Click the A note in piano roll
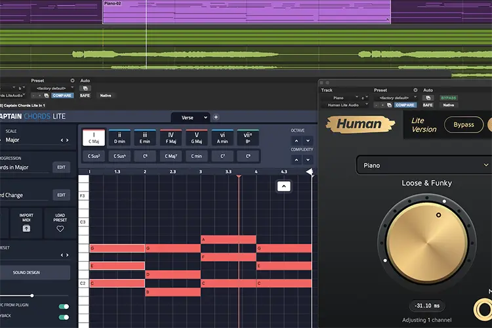The width and height of the screenshot is (492, 328). pyautogui.click(x=229, y=239)
